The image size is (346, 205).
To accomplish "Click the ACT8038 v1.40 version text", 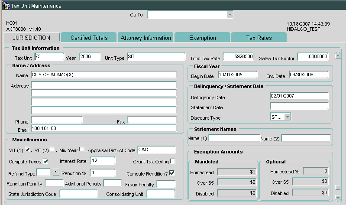I will click(24, 29).
